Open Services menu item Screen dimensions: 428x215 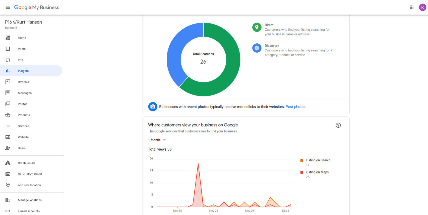pyautogui.click(x=31, y=126)
